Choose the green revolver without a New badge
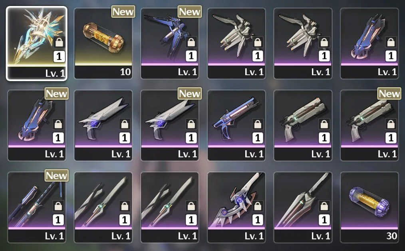Image resolution: width=405 pixels, height=251 pixels. coord(303,125)
